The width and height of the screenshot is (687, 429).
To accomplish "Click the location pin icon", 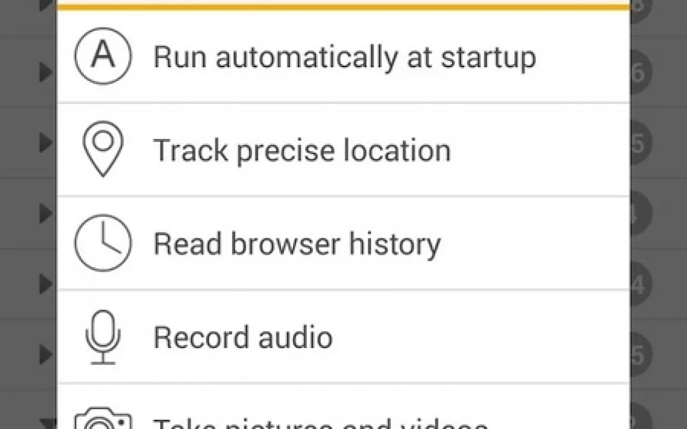I will point(103,149).
